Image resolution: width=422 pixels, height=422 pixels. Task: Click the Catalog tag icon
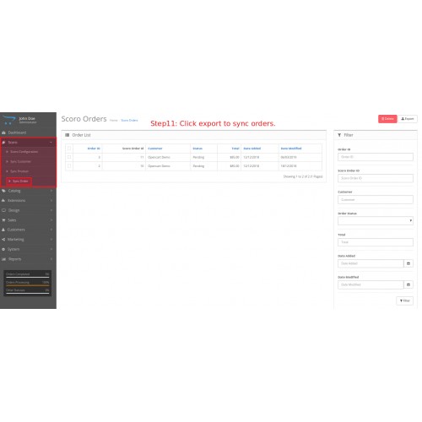click(3, 191)
